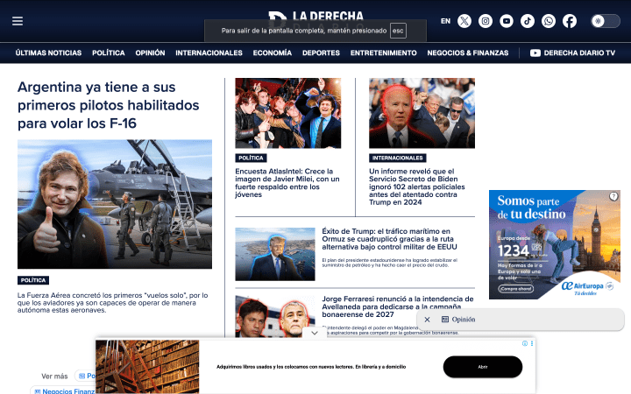Open Internacionales section

209,53
